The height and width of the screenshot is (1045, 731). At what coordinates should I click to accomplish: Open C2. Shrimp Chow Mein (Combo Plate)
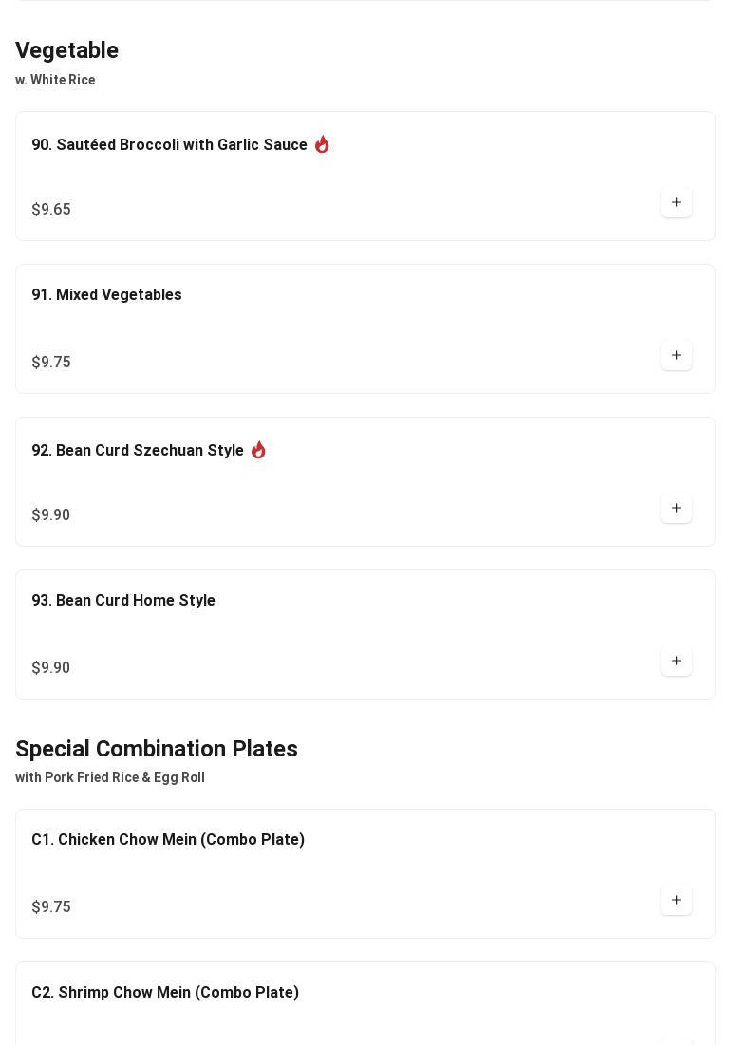165,993
